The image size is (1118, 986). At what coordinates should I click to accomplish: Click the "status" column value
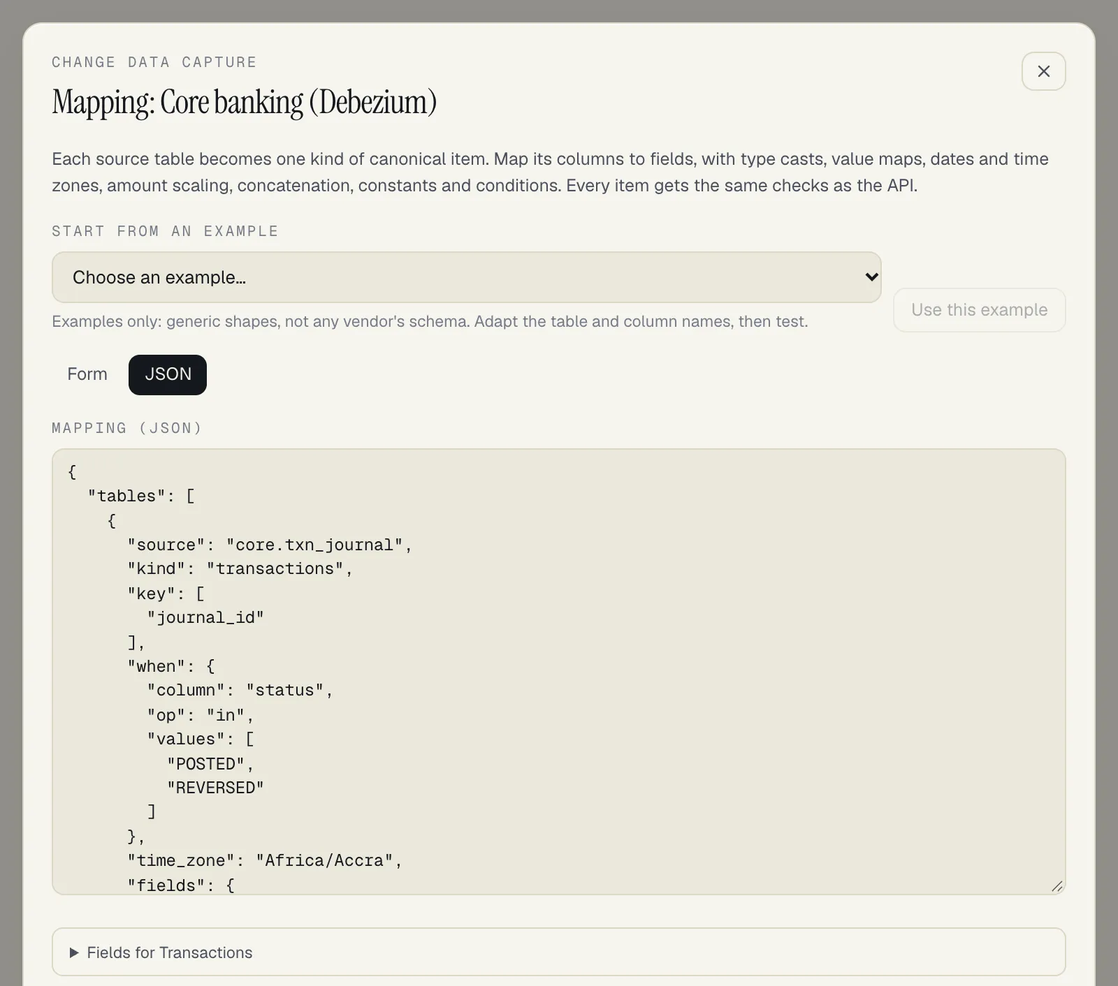(x=285, y=691)
